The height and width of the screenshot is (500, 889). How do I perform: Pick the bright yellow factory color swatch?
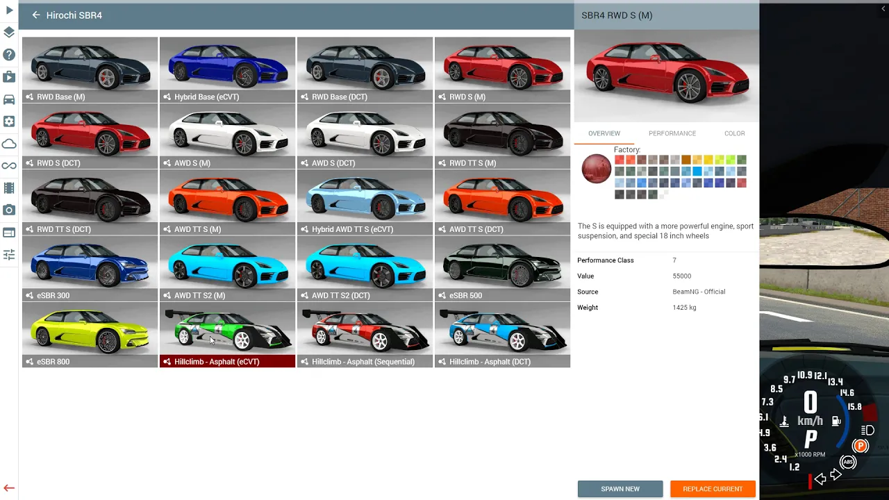(708, 160)
